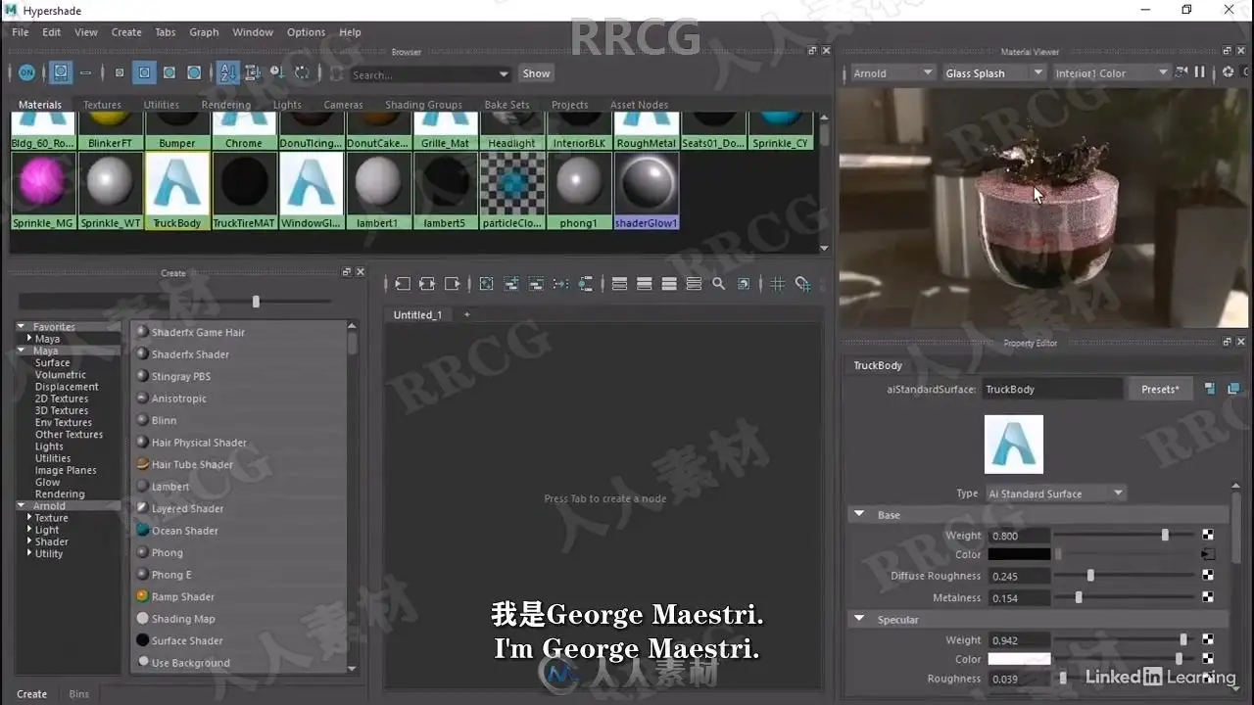Click the Metalness map checker button

(x=1208, y=597)
